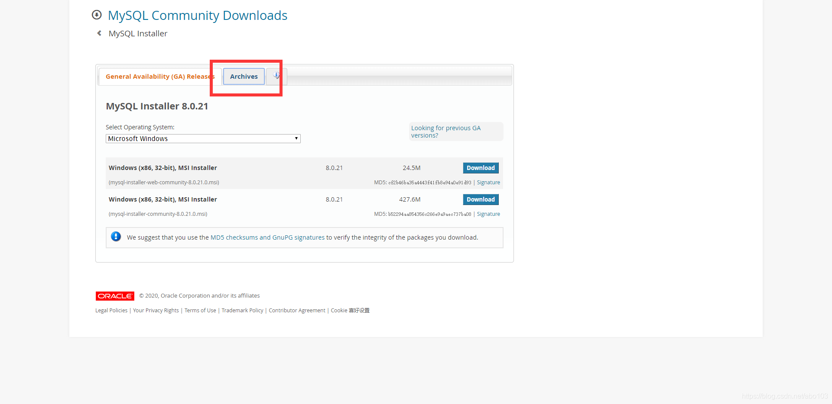Click MD5 hash of the 427.6M installer

430,214
